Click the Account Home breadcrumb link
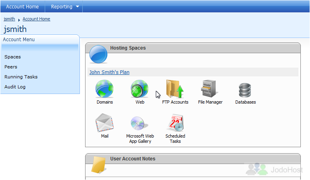Viewport: 310px width, 180px height. coord(36,19)
